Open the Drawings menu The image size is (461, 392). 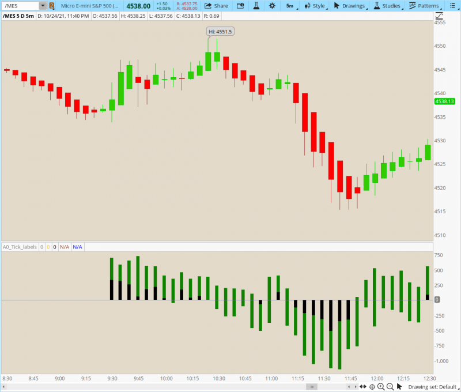coord(351,6)
